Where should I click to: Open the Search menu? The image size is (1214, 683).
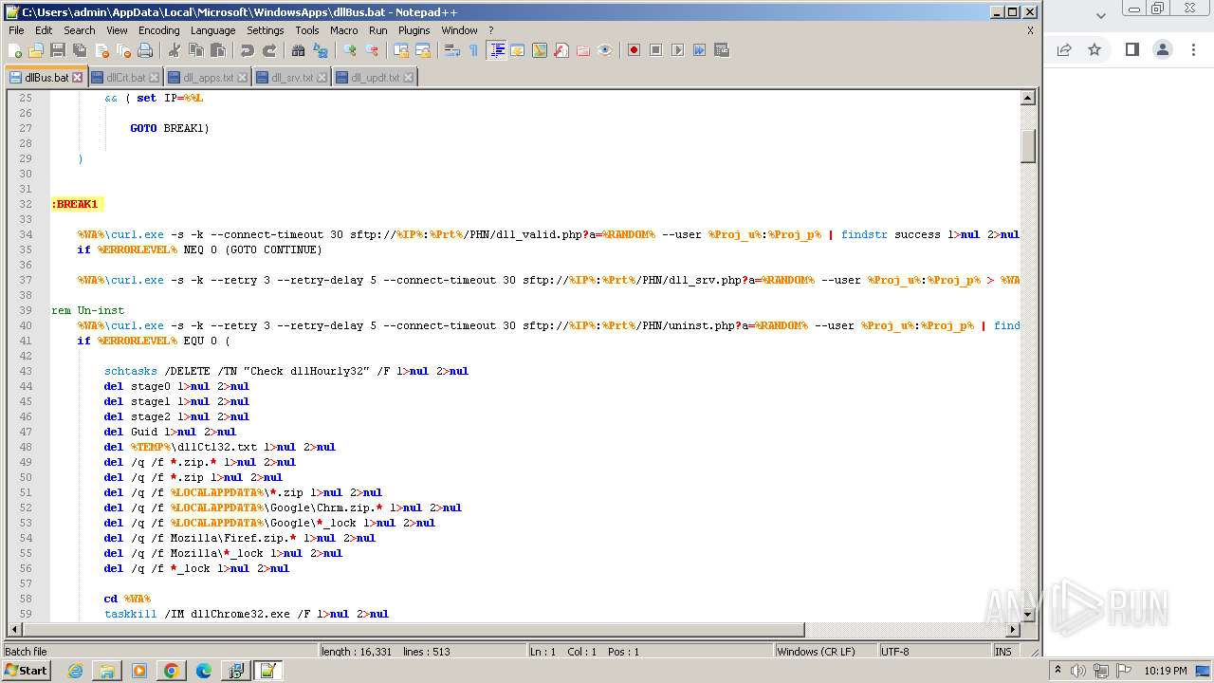pos(79,30)
